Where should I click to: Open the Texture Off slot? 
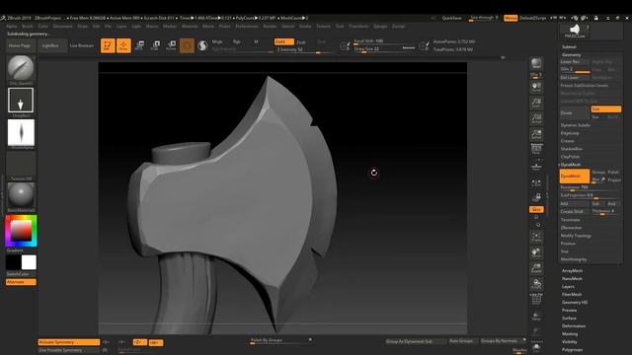(21, 165)
